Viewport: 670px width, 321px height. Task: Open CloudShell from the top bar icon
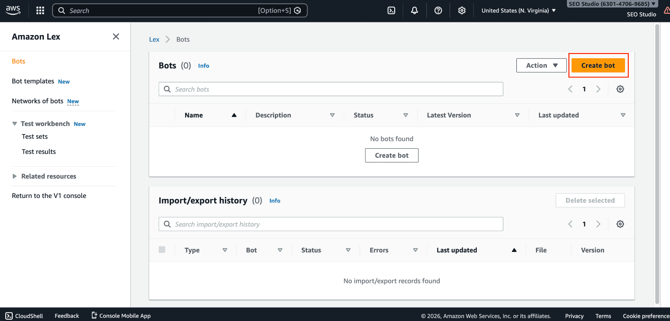(391, 10)
